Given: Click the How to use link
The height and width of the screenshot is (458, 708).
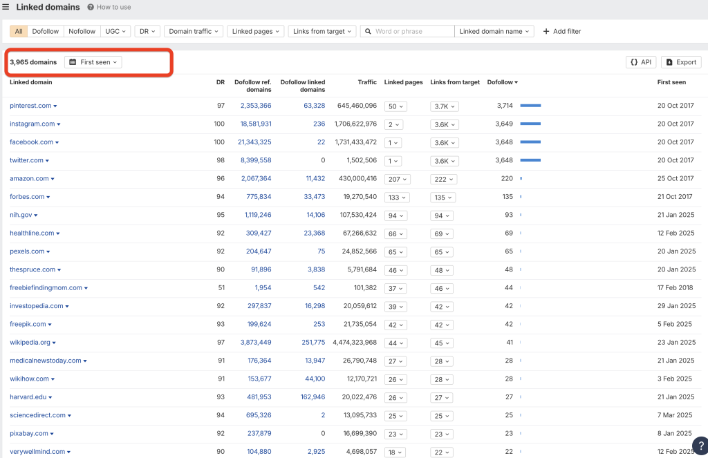Looking at the screenshot, I should point(114,7).
